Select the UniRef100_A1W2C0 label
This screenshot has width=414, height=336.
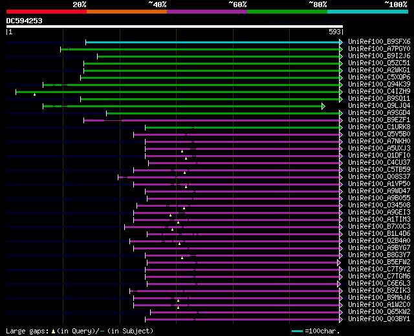coord(379,305)
